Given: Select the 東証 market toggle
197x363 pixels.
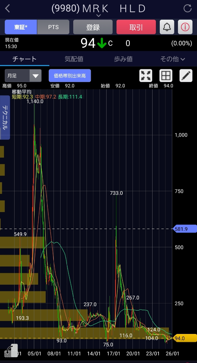Looking at the screenshot, I should [x=21, y=27].
